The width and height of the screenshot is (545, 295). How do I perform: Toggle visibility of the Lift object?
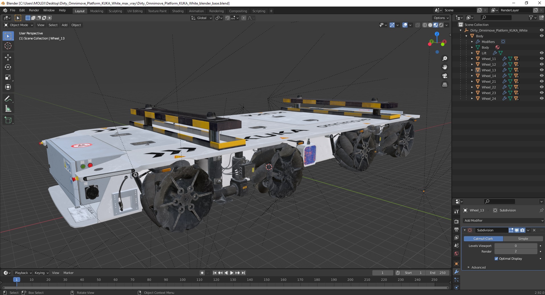(x=541, y=53)
